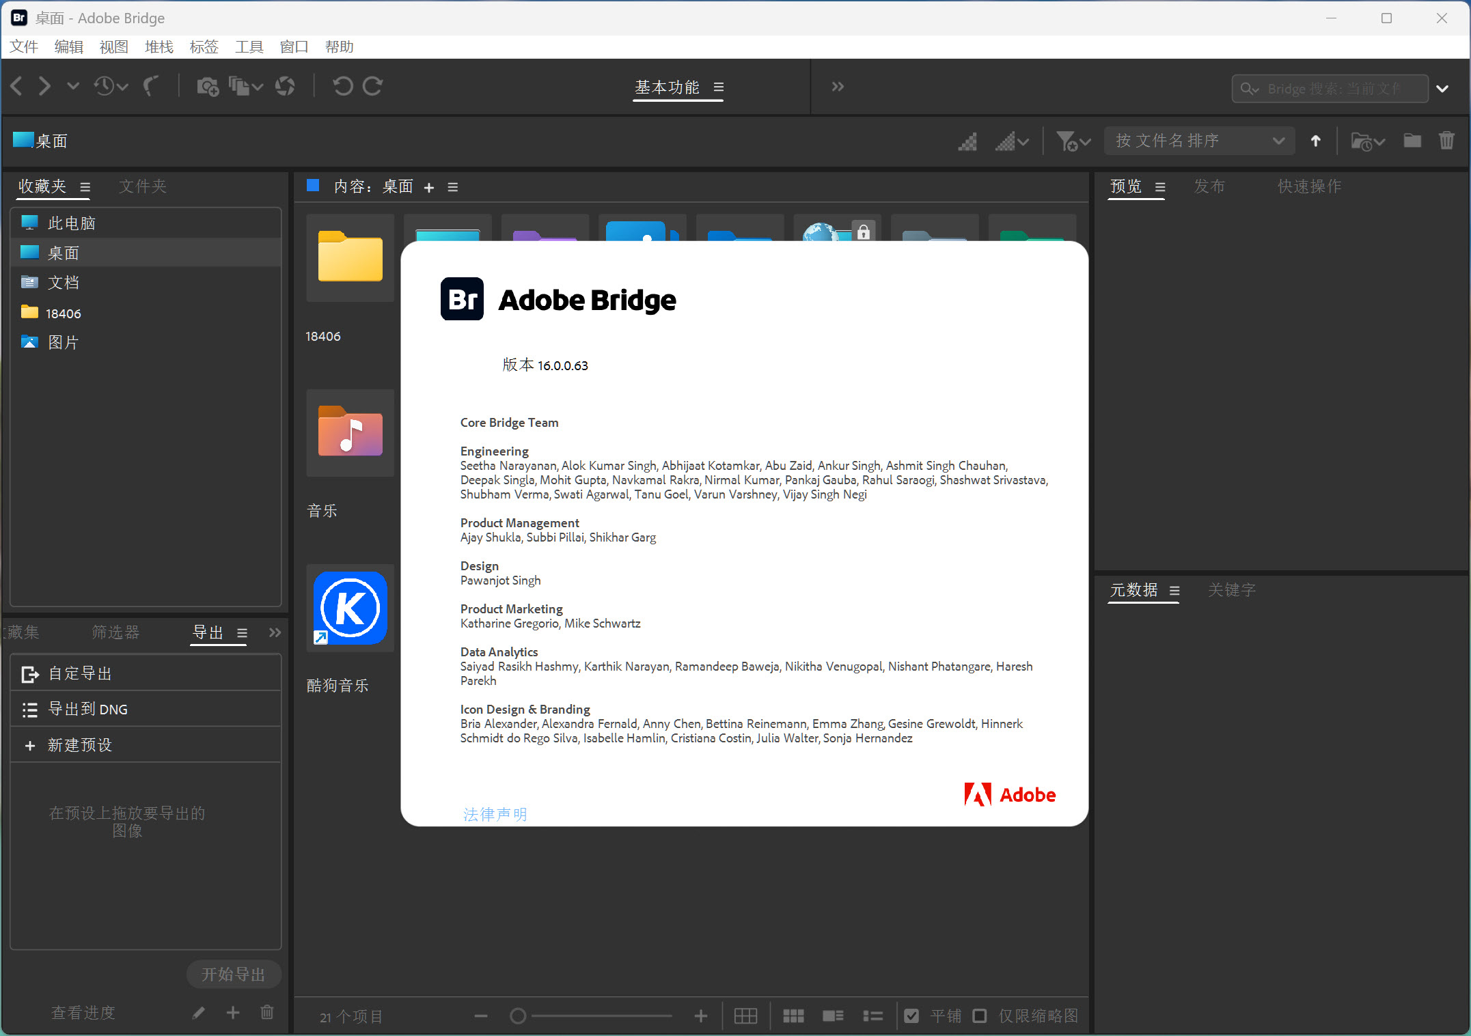Open the 工具 menu
Image resolution: width=1471 pixels, height=1036 pixels.
[x=248, y=46]
